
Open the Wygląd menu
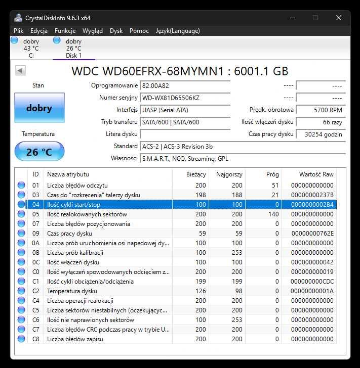(x=93, y=31)
